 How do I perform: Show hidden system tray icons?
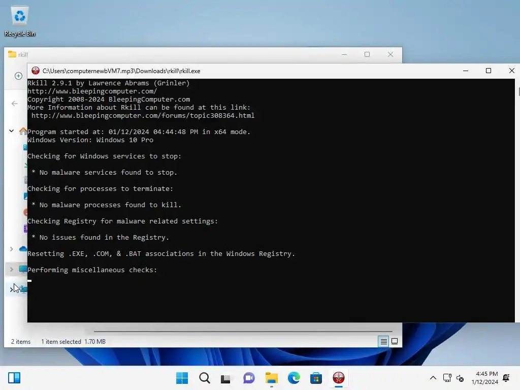pyautogui.click(x=433, y=378)
